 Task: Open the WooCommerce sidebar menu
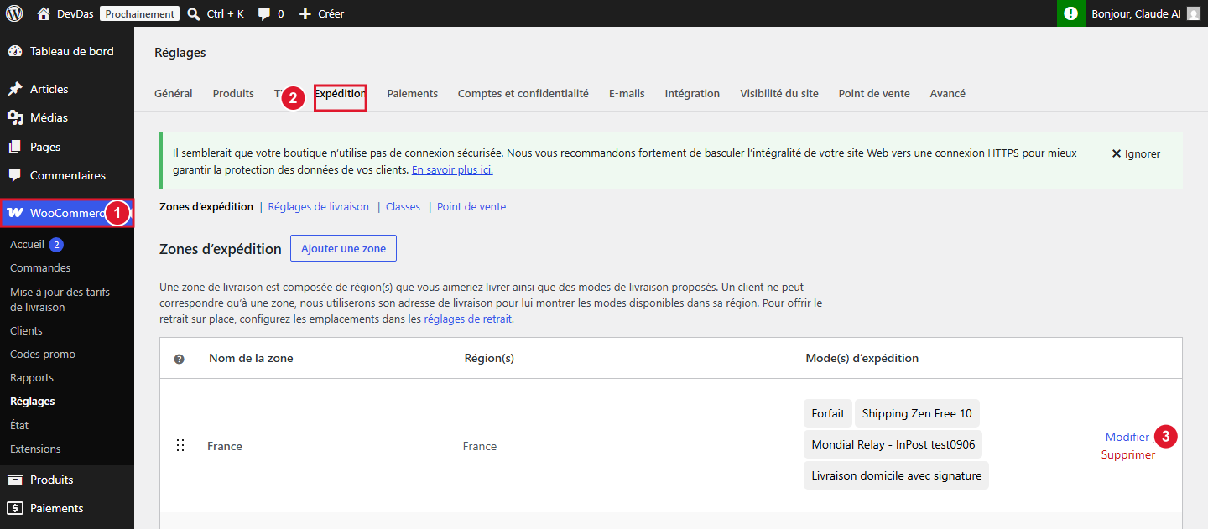pyautogui.click(x=67, y=213)
